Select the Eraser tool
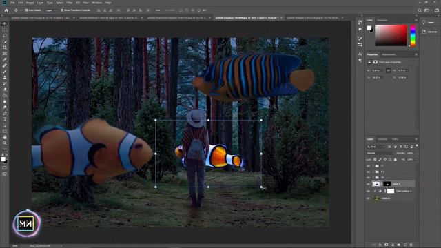This screenshot has width=441, height=248. click(5, 90)
